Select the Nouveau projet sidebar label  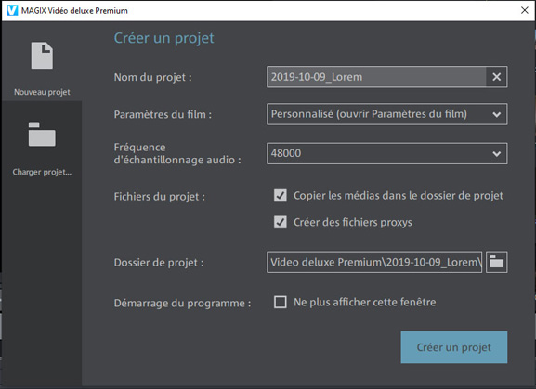(x=42, y=92)
